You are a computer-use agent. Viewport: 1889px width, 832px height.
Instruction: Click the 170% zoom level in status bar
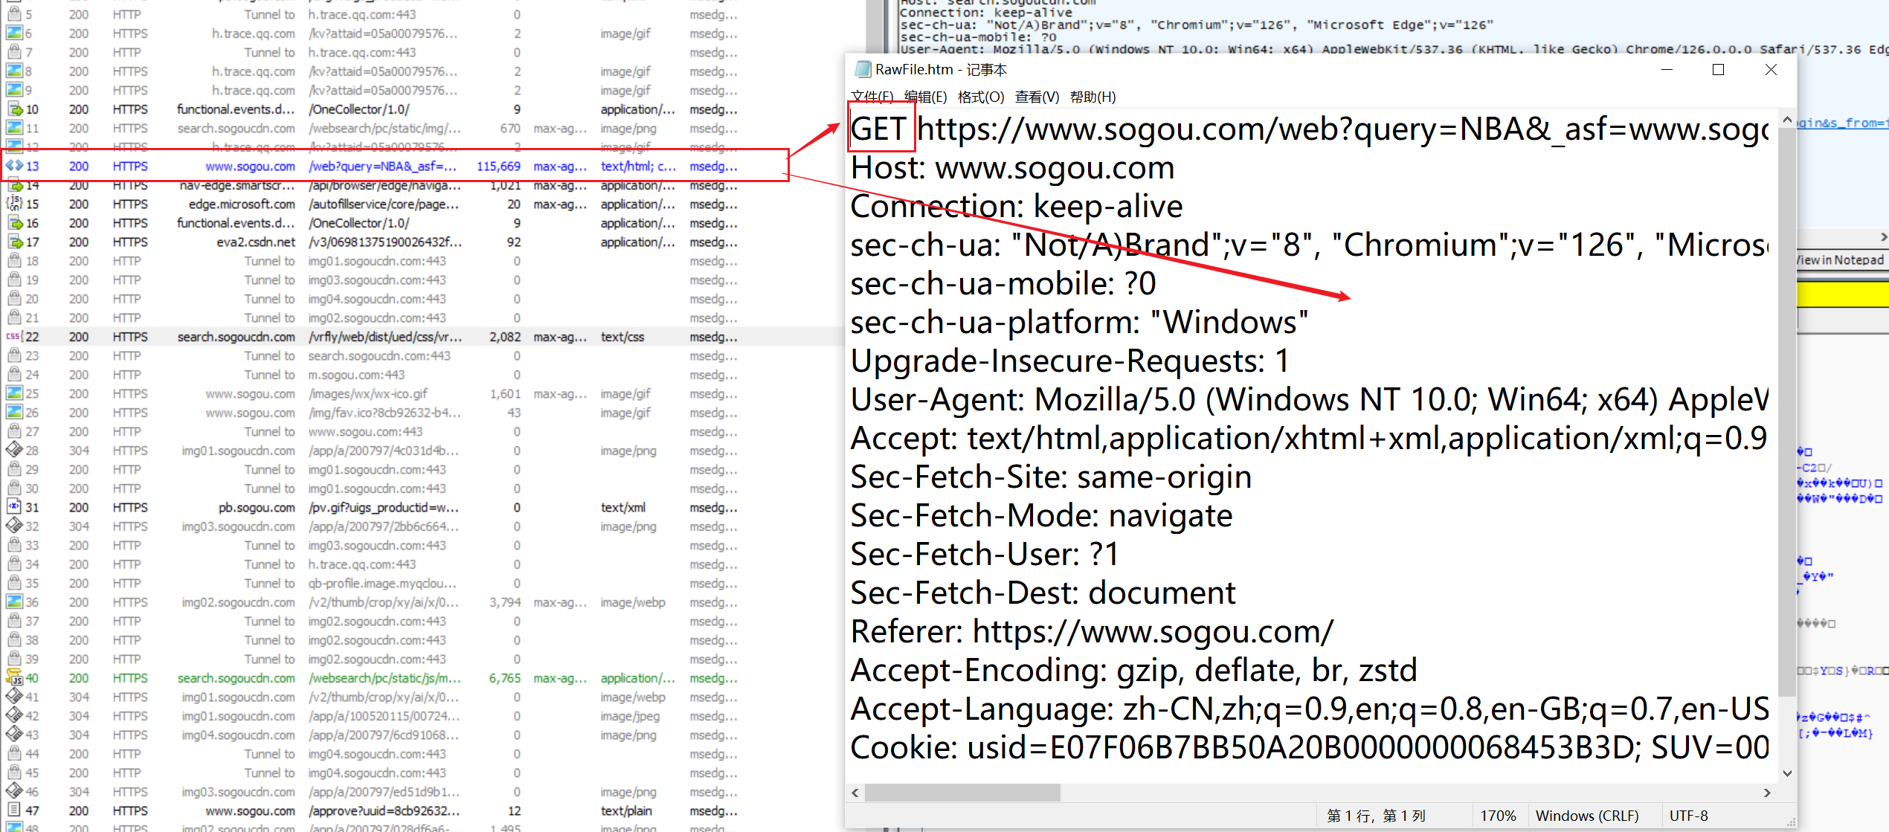(x=1498, y=816)
